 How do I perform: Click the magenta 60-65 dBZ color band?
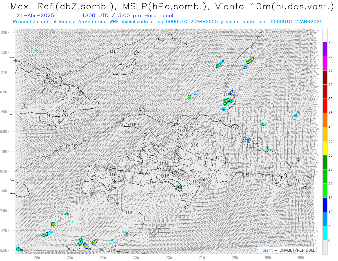[325, 63]
